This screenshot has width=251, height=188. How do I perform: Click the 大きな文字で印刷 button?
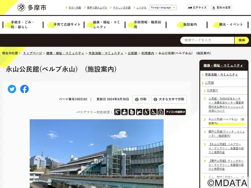(x=169, y=99)
